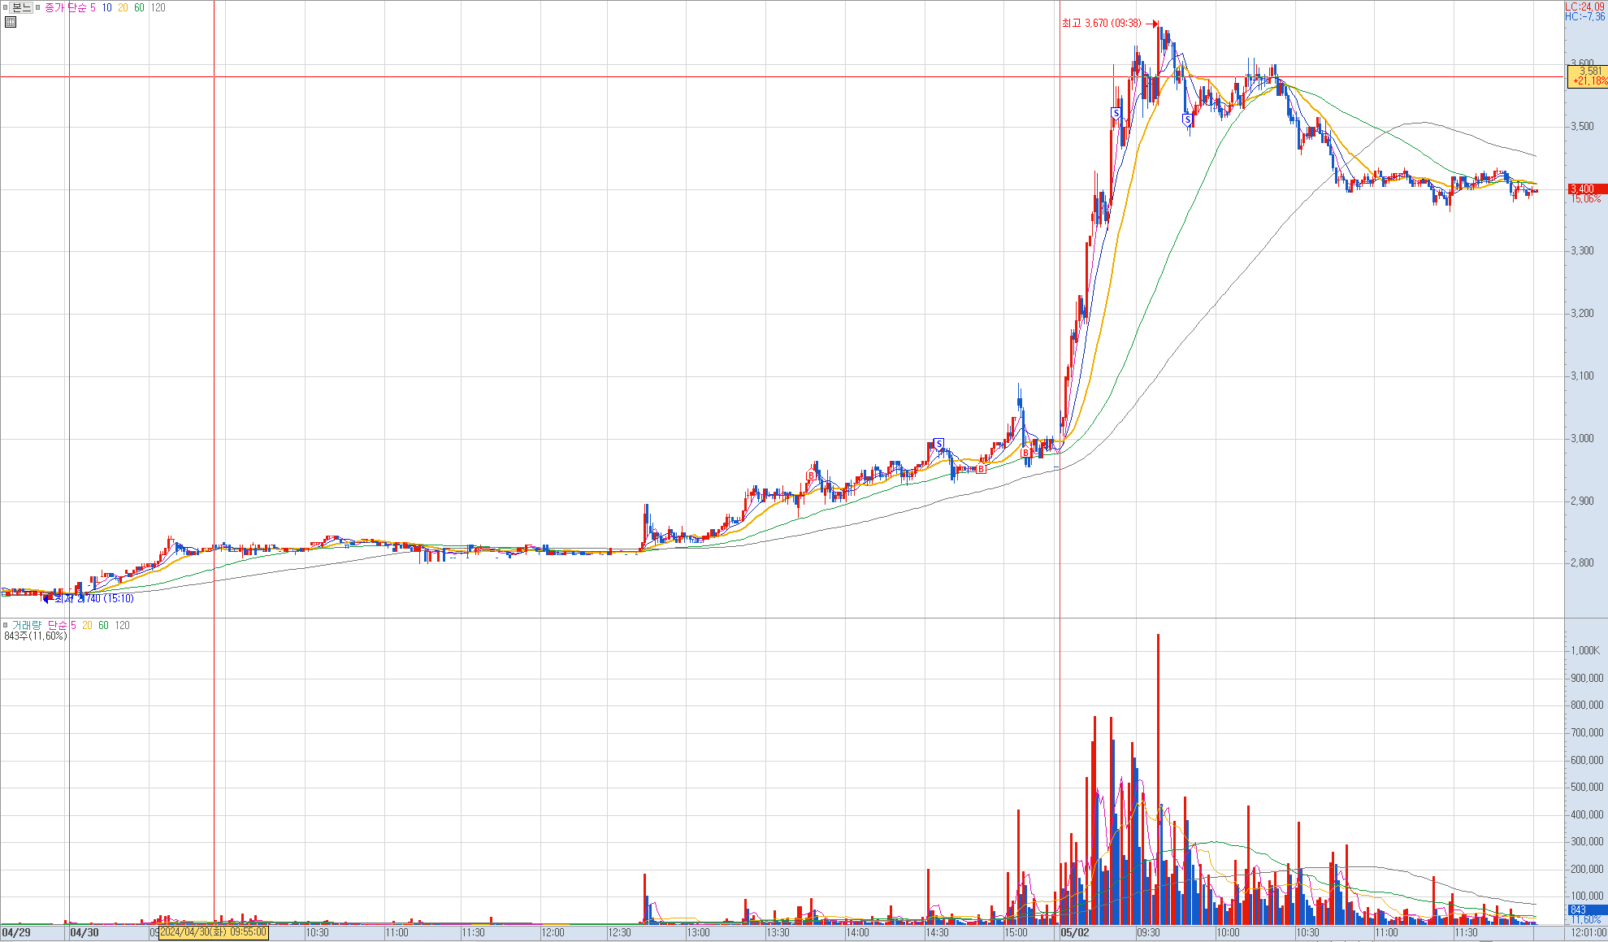The image size is (1608, 942).
Task: Click the 05/02 date label on time axis
Action: pos(1074,932)
